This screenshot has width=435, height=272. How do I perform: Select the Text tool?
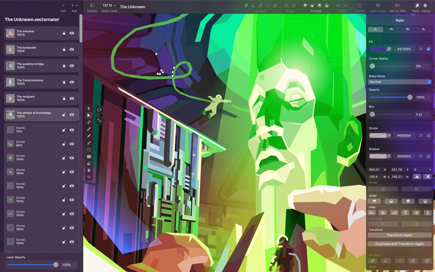click(x=89, y=150)
